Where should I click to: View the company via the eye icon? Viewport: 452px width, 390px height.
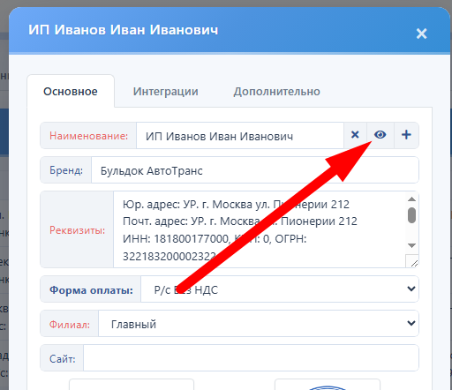(380, 135)
